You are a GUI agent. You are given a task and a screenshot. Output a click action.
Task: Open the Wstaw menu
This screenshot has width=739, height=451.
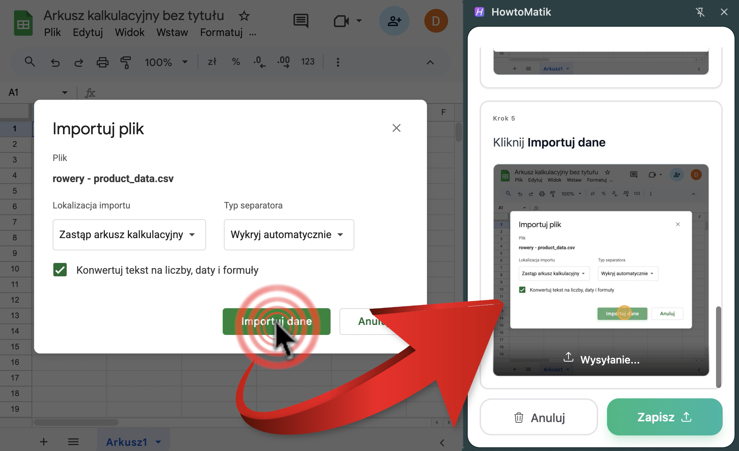click(172, 33)
